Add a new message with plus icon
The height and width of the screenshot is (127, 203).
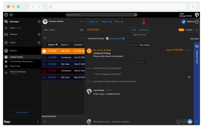pyautogui.click(x=39, y=22)
